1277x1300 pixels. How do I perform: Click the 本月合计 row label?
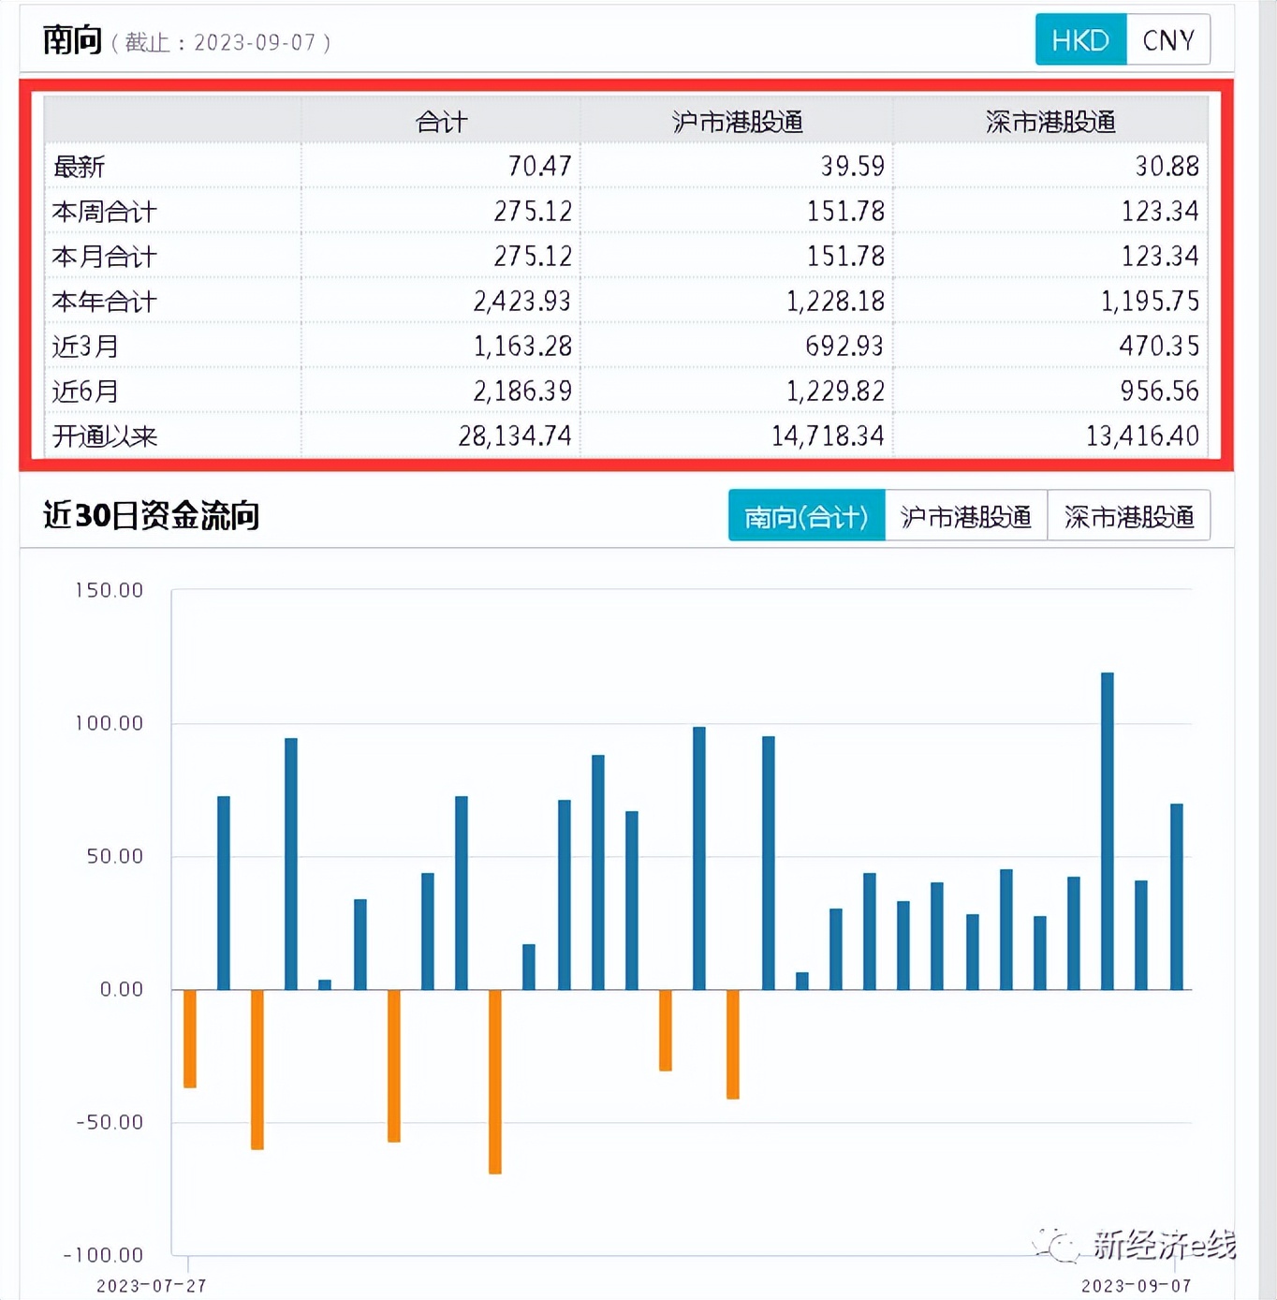[103, 257]
